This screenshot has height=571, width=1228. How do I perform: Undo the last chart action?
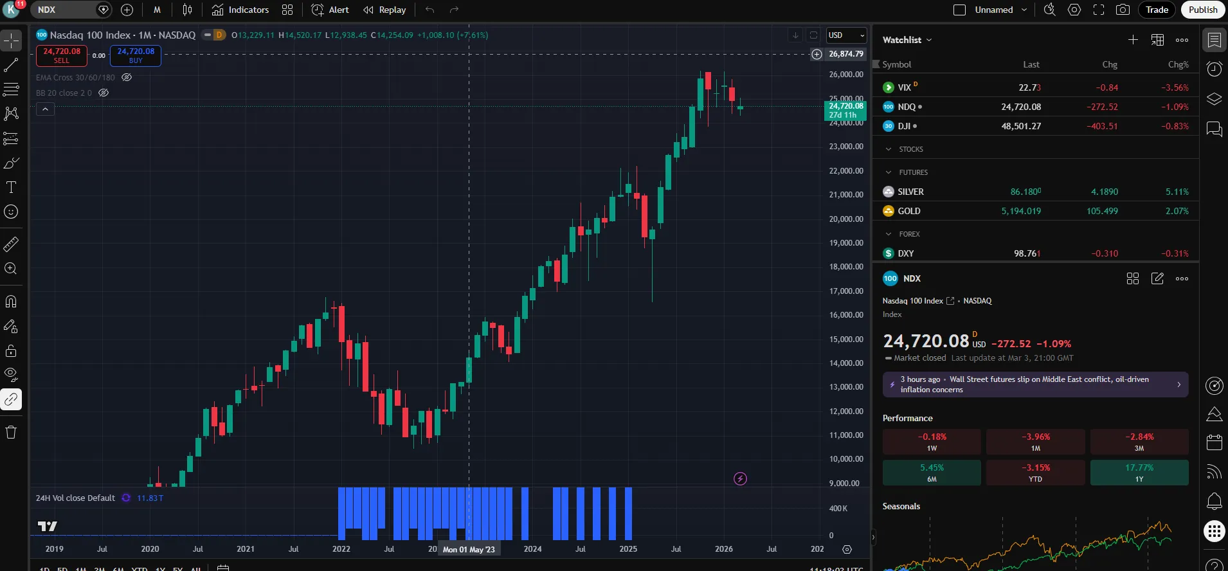coord(430,10)
